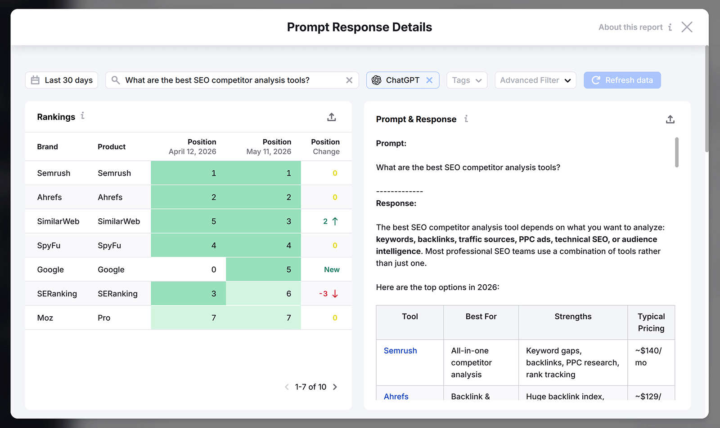Click the Prompt: label
Image resolution: width=720 pixels, height=428 pixels.
point(391,143)
